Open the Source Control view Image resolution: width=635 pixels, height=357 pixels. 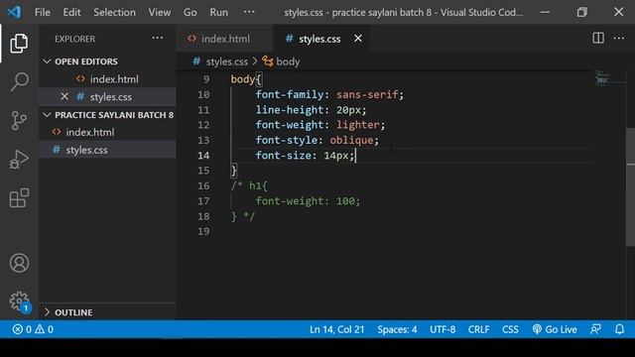coord(19,121)
